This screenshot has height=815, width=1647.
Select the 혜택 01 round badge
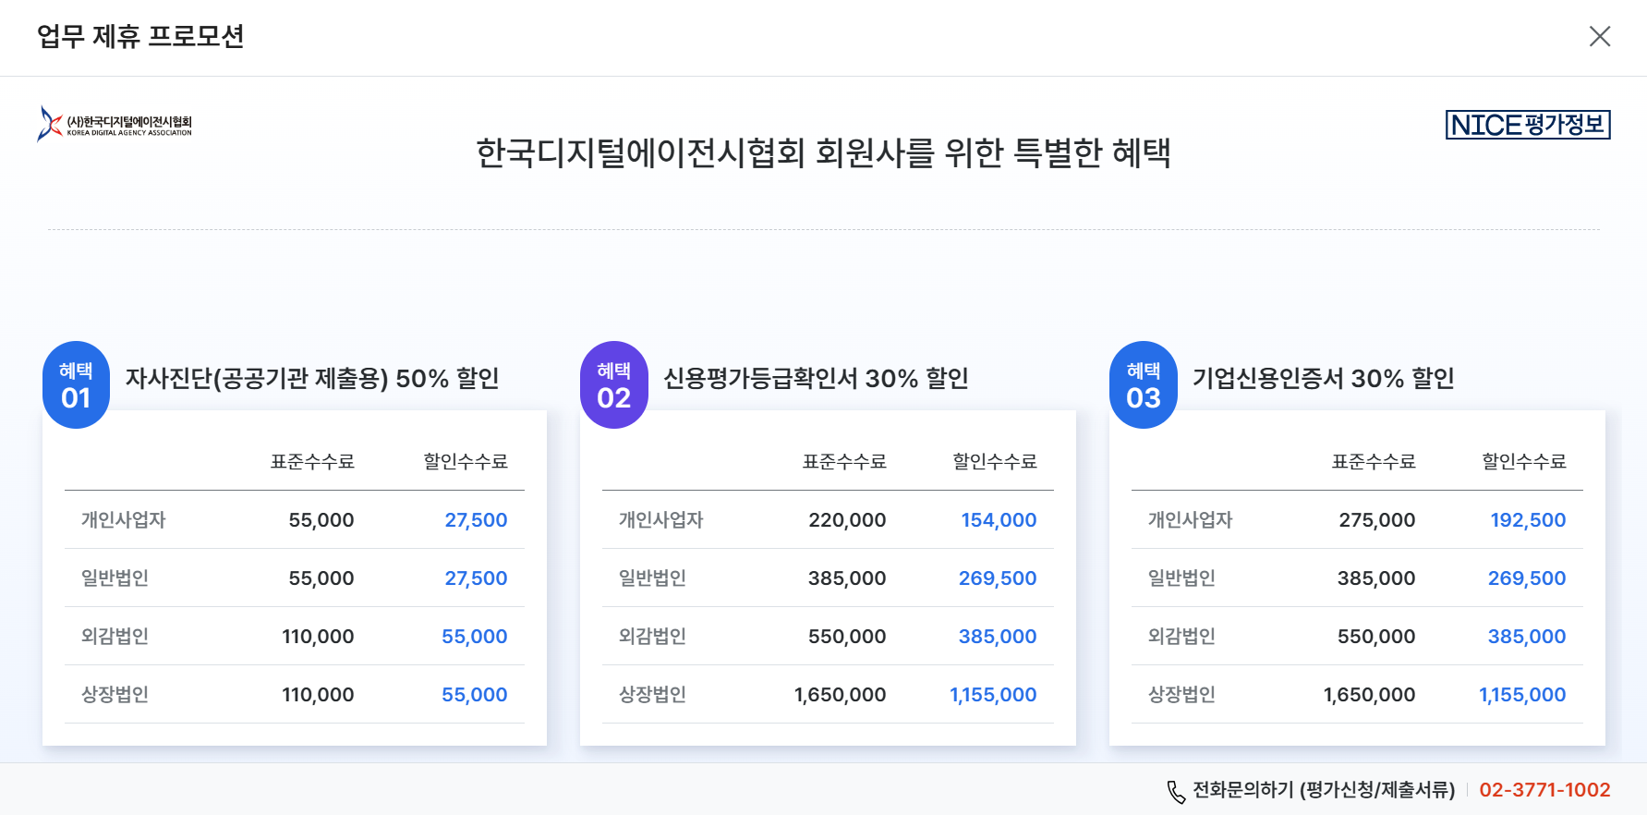point(76,384)
